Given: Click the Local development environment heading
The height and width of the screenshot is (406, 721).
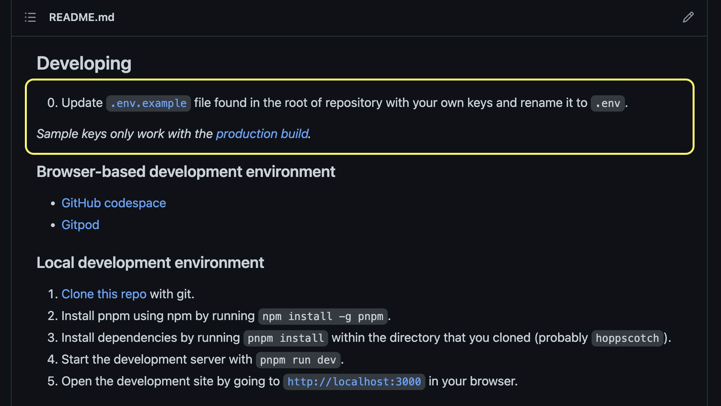Looking at the screenshot, I should pyautogui.click(x=150, y=262).
